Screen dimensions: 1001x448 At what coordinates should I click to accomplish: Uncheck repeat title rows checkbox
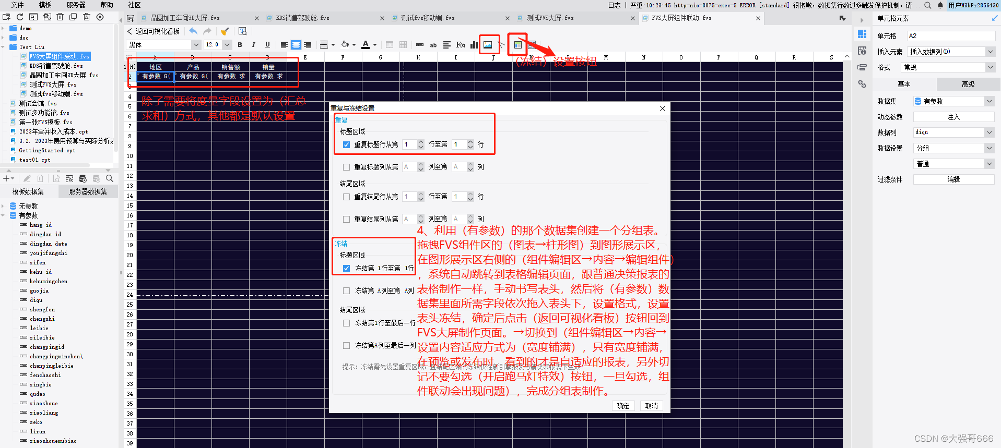347,144
